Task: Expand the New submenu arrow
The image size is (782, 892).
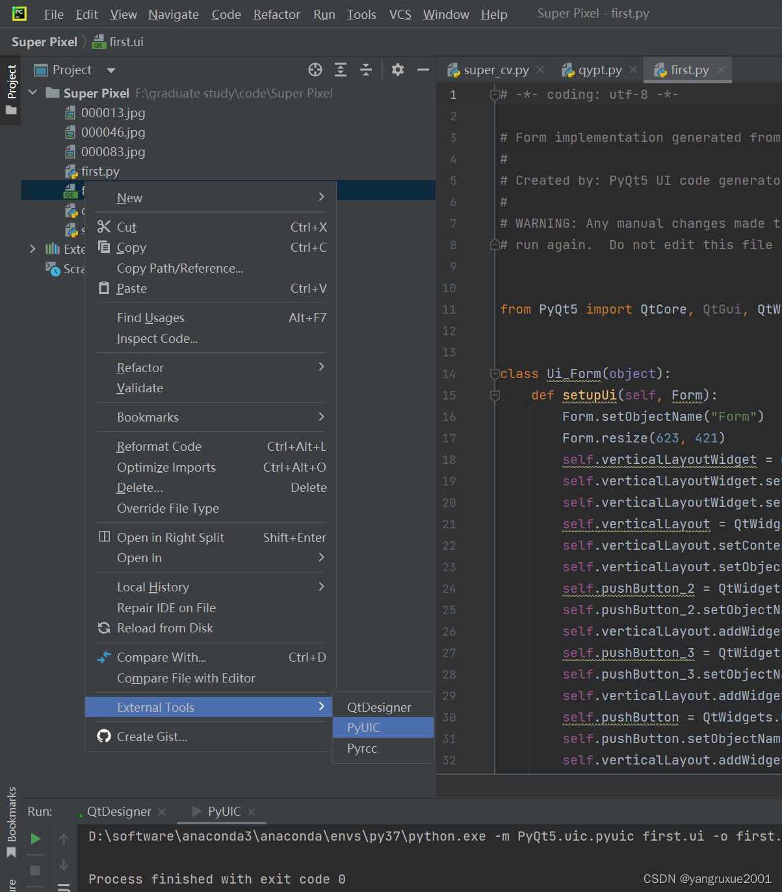Action: pos(321,197)
